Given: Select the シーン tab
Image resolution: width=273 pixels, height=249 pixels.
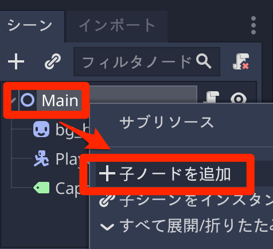Looking at the screenshot, I should pyautogui.click(x=30, y=26).
